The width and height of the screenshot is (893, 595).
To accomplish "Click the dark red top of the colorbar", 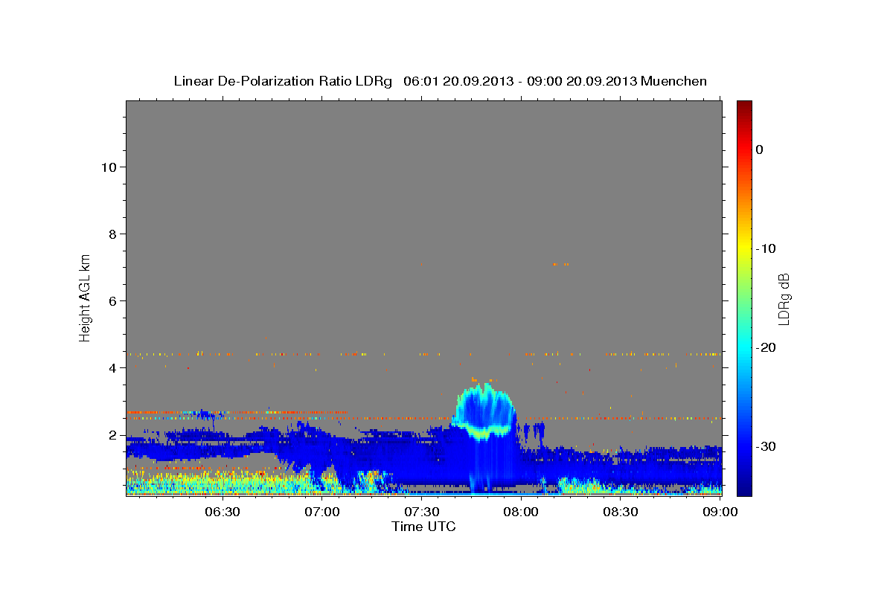I will click(x=744, y=106).
